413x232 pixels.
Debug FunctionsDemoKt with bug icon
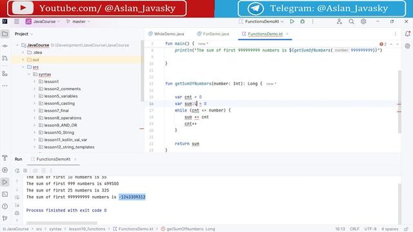[x=303, y=21]
